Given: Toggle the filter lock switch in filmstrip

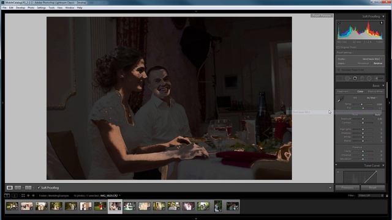Looking at the screenshot, I should [x=387, y=196].
